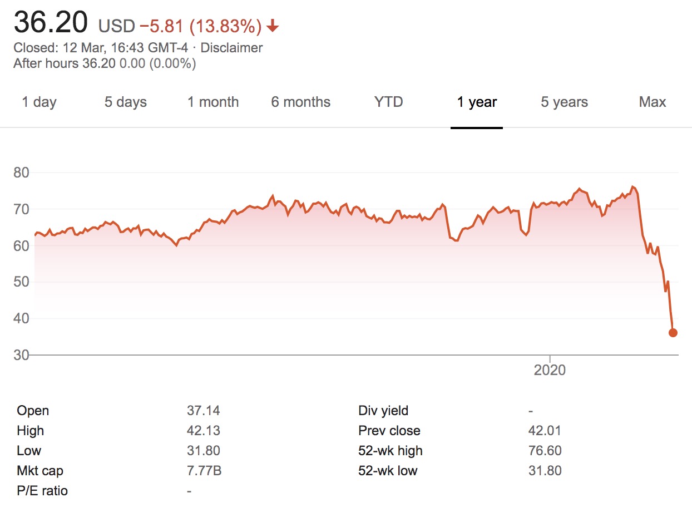Screen dimensions: 692x522
Task: Open the 1 month chart view
Action: [213, 102]
